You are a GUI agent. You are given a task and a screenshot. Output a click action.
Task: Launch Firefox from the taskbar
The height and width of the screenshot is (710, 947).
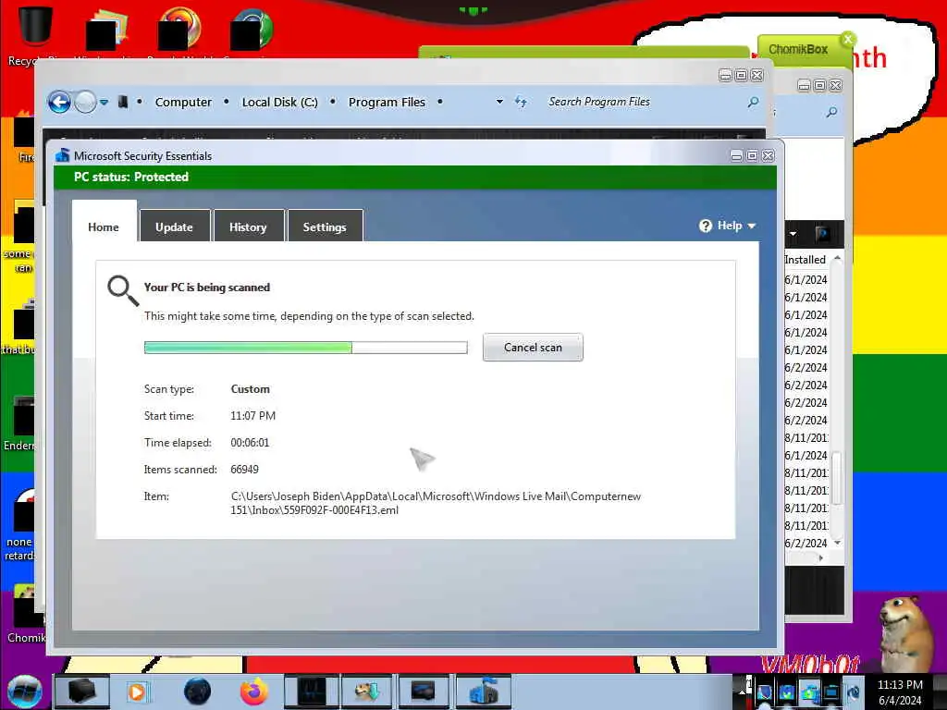coord(254,692)
